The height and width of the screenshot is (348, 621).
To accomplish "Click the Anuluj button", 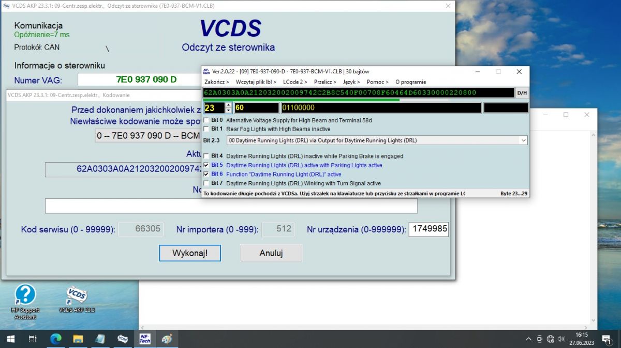I will pyautogui.click(x=271, y=253).
